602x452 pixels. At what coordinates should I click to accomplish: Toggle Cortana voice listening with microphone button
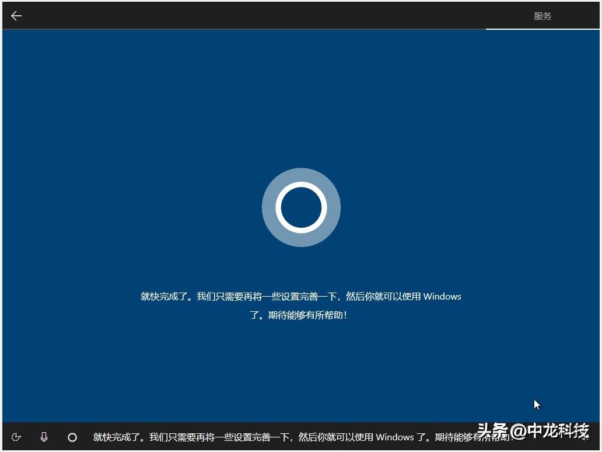coord(44,437)
